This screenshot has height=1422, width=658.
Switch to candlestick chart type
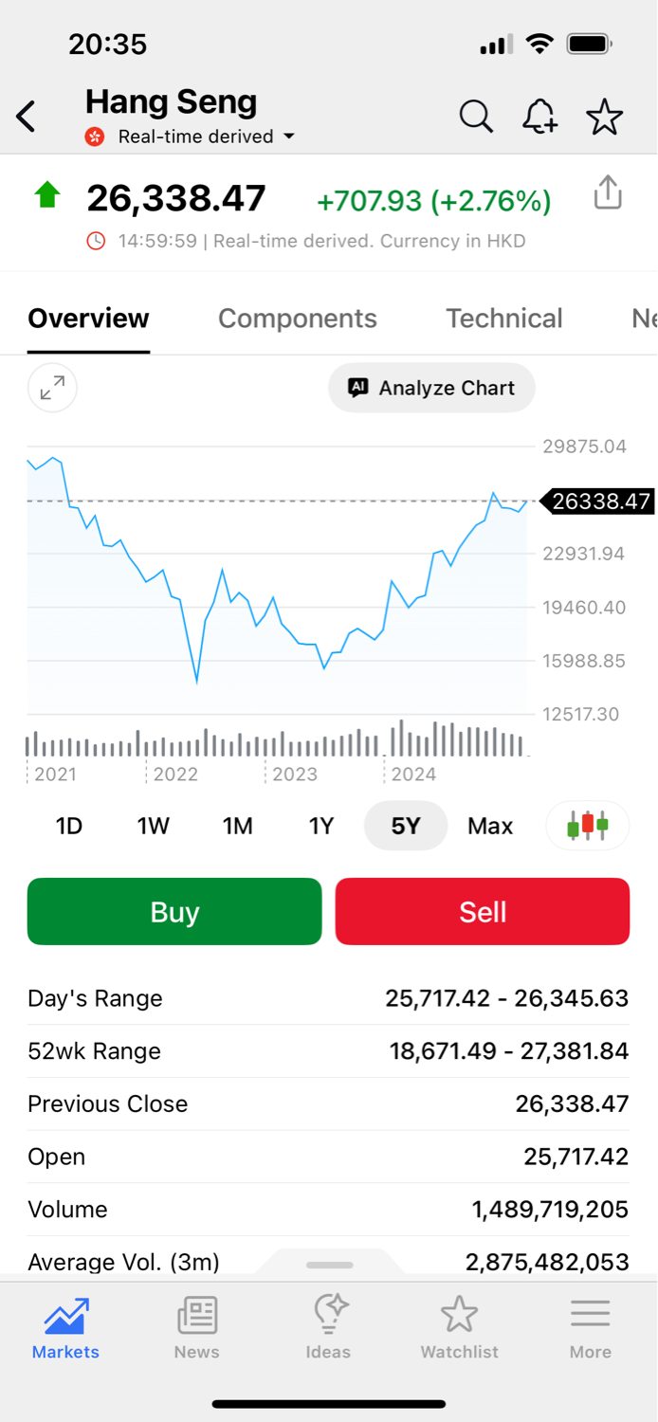(587, 825)
